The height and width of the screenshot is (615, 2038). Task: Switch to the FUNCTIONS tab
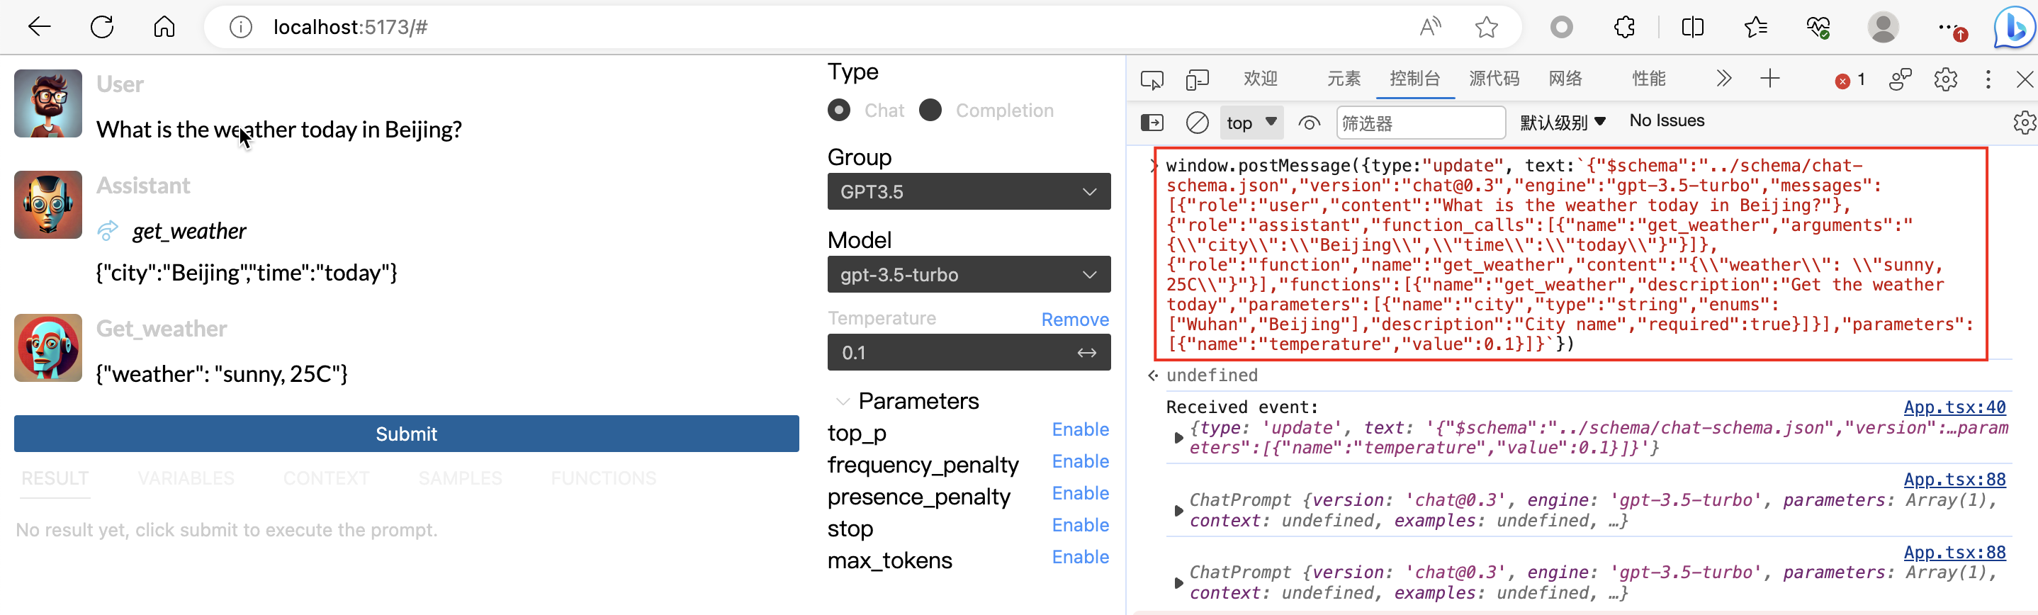click(603, 478)
